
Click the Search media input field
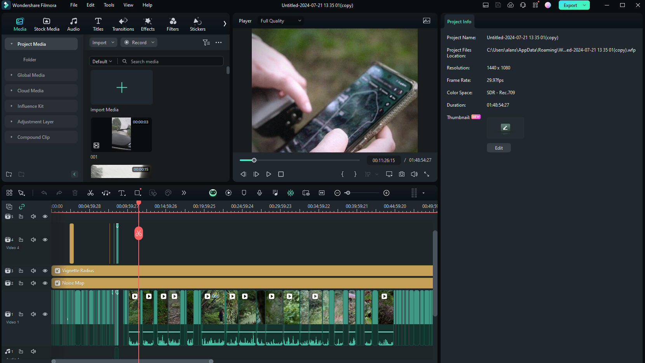tap(175, 61)
